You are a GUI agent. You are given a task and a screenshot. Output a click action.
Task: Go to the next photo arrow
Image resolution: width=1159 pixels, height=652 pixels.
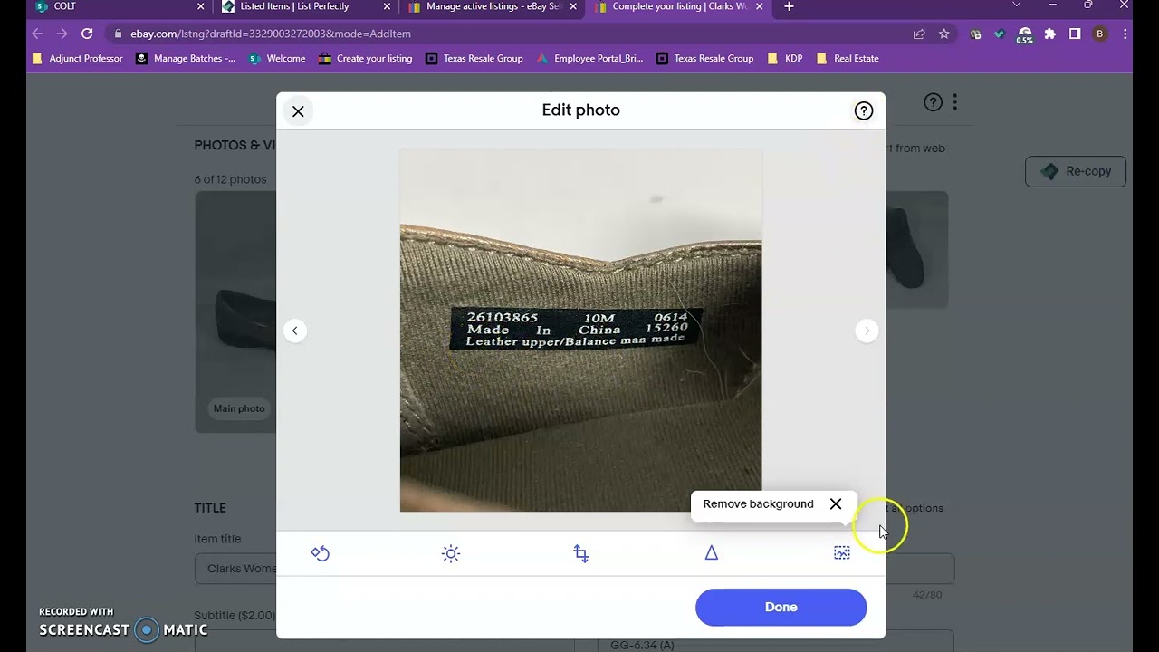[867, 331]
